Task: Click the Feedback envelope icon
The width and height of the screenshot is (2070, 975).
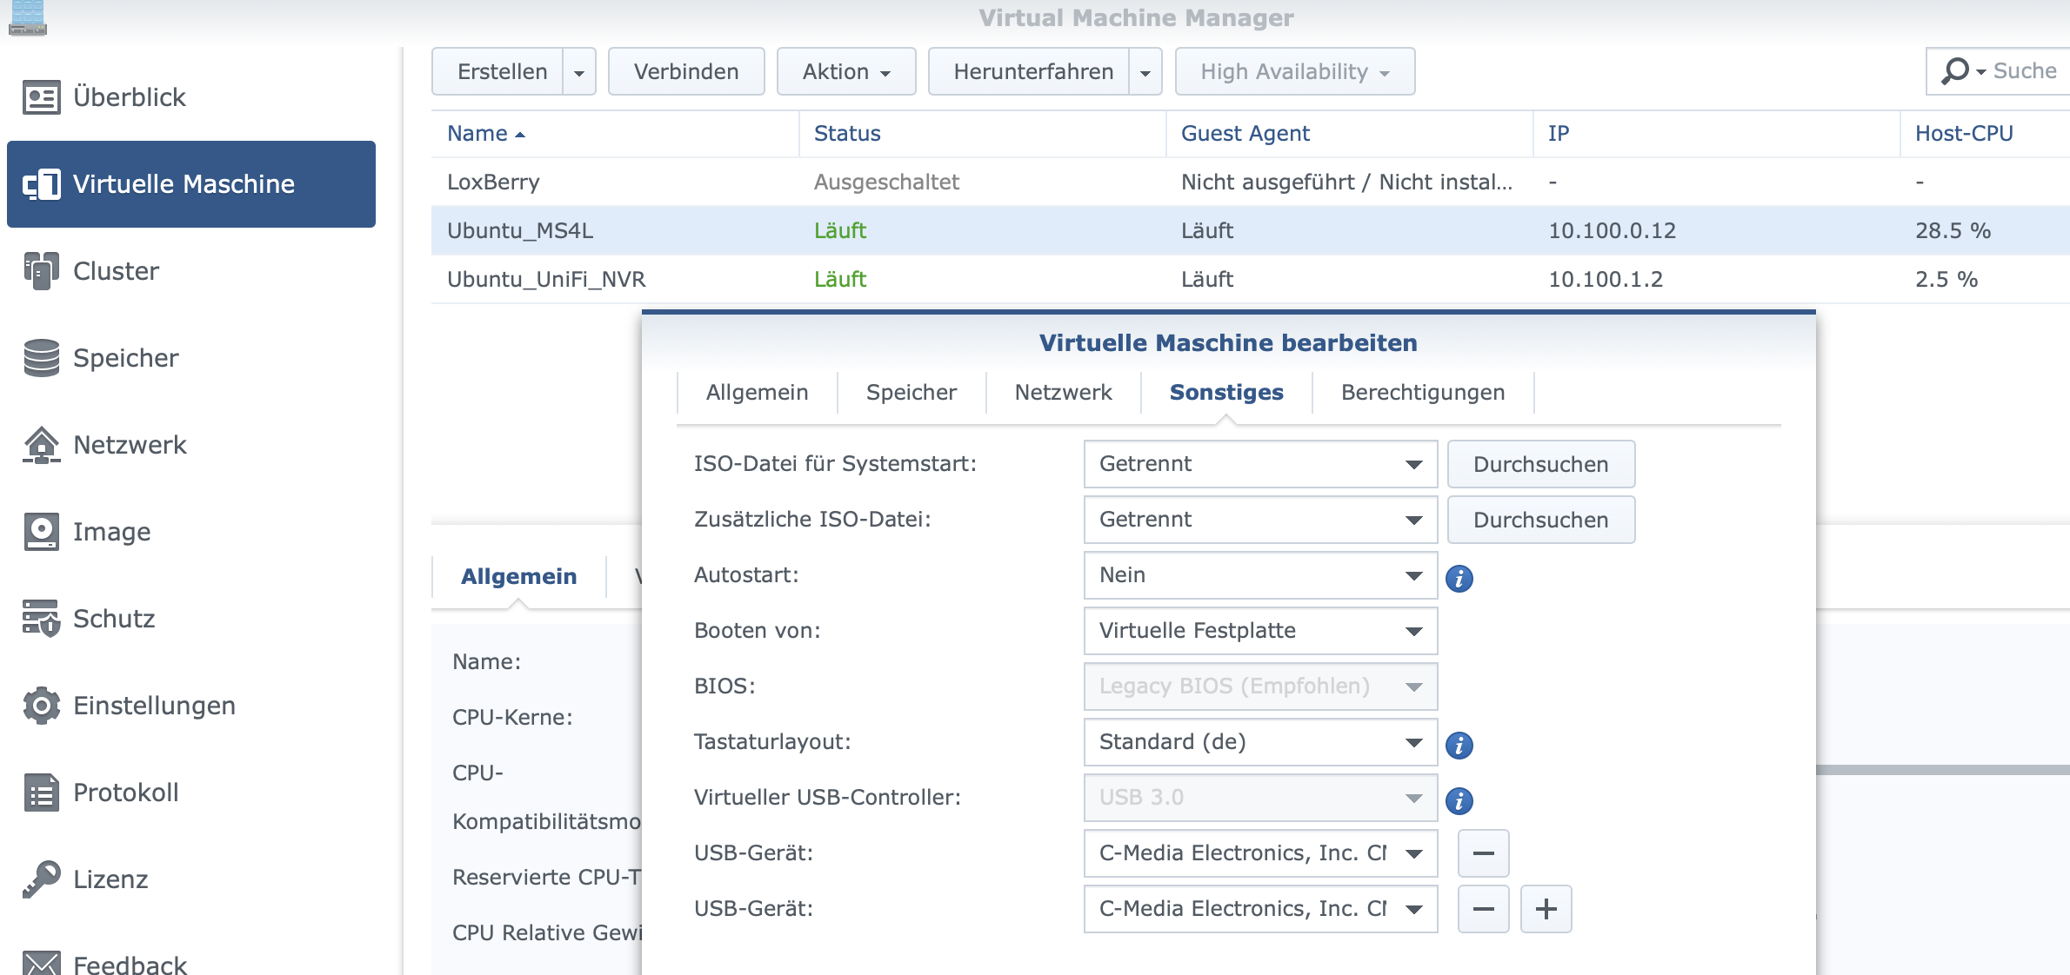Action: pos(41,963)
